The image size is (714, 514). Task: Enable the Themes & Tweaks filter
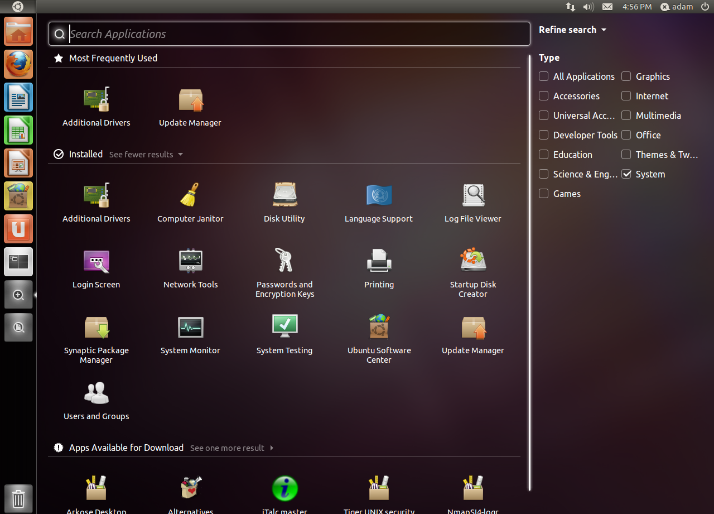[x=626, y=155]
